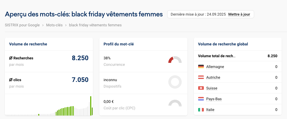Click the Germany flag icon
Image resolution: width=287 pixels, height=119 pixels.
point(201,67)
